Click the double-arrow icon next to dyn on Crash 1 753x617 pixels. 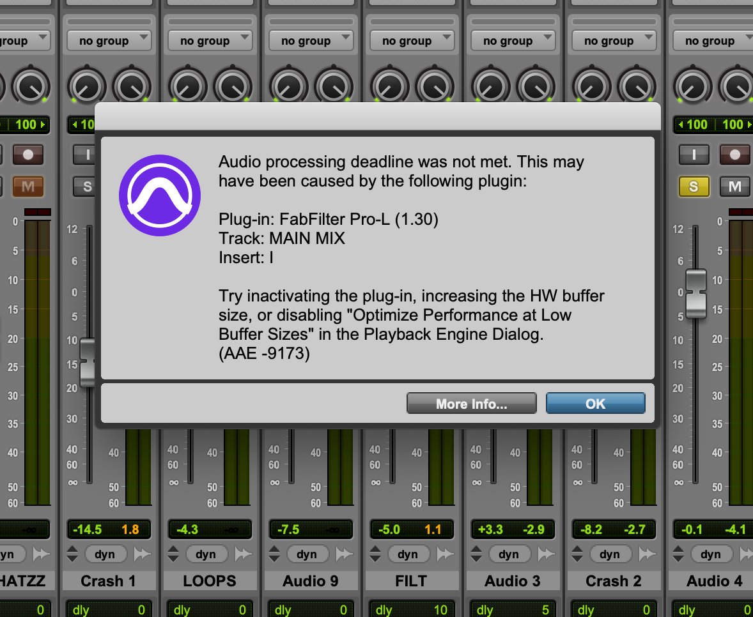(x=142, y=554)
